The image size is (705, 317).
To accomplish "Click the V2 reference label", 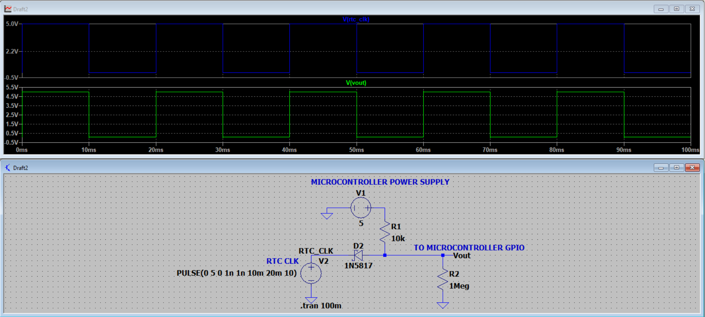I will tap(323, 261).
